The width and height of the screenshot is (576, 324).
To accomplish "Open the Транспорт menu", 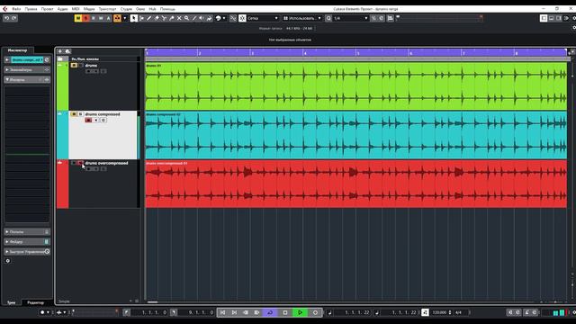I will (x=107, y=9).
